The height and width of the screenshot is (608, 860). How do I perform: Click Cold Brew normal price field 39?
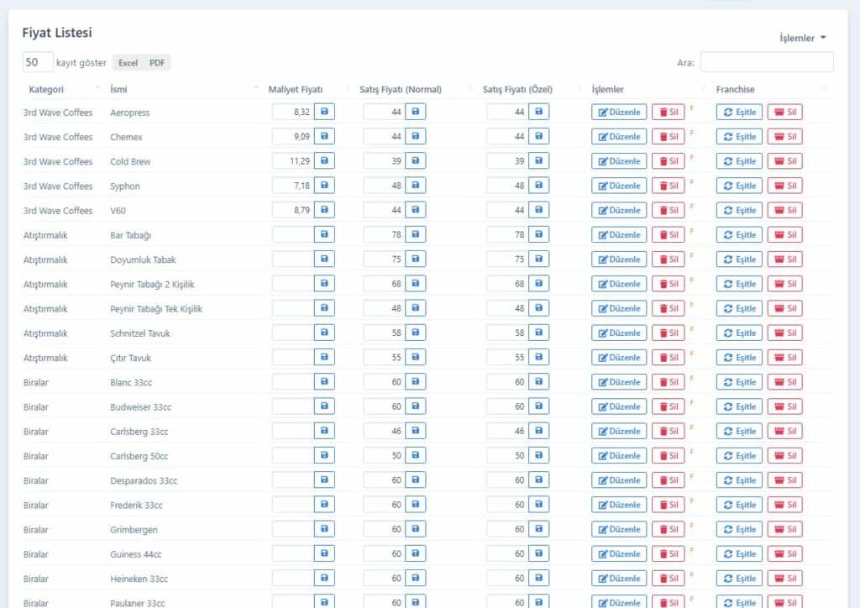click(x=384, y=161)
